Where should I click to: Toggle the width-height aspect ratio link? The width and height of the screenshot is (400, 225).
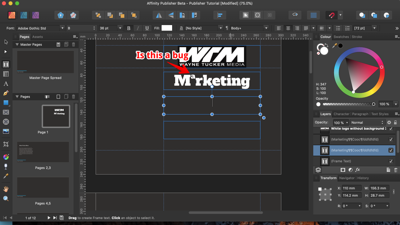click(394, 192)
